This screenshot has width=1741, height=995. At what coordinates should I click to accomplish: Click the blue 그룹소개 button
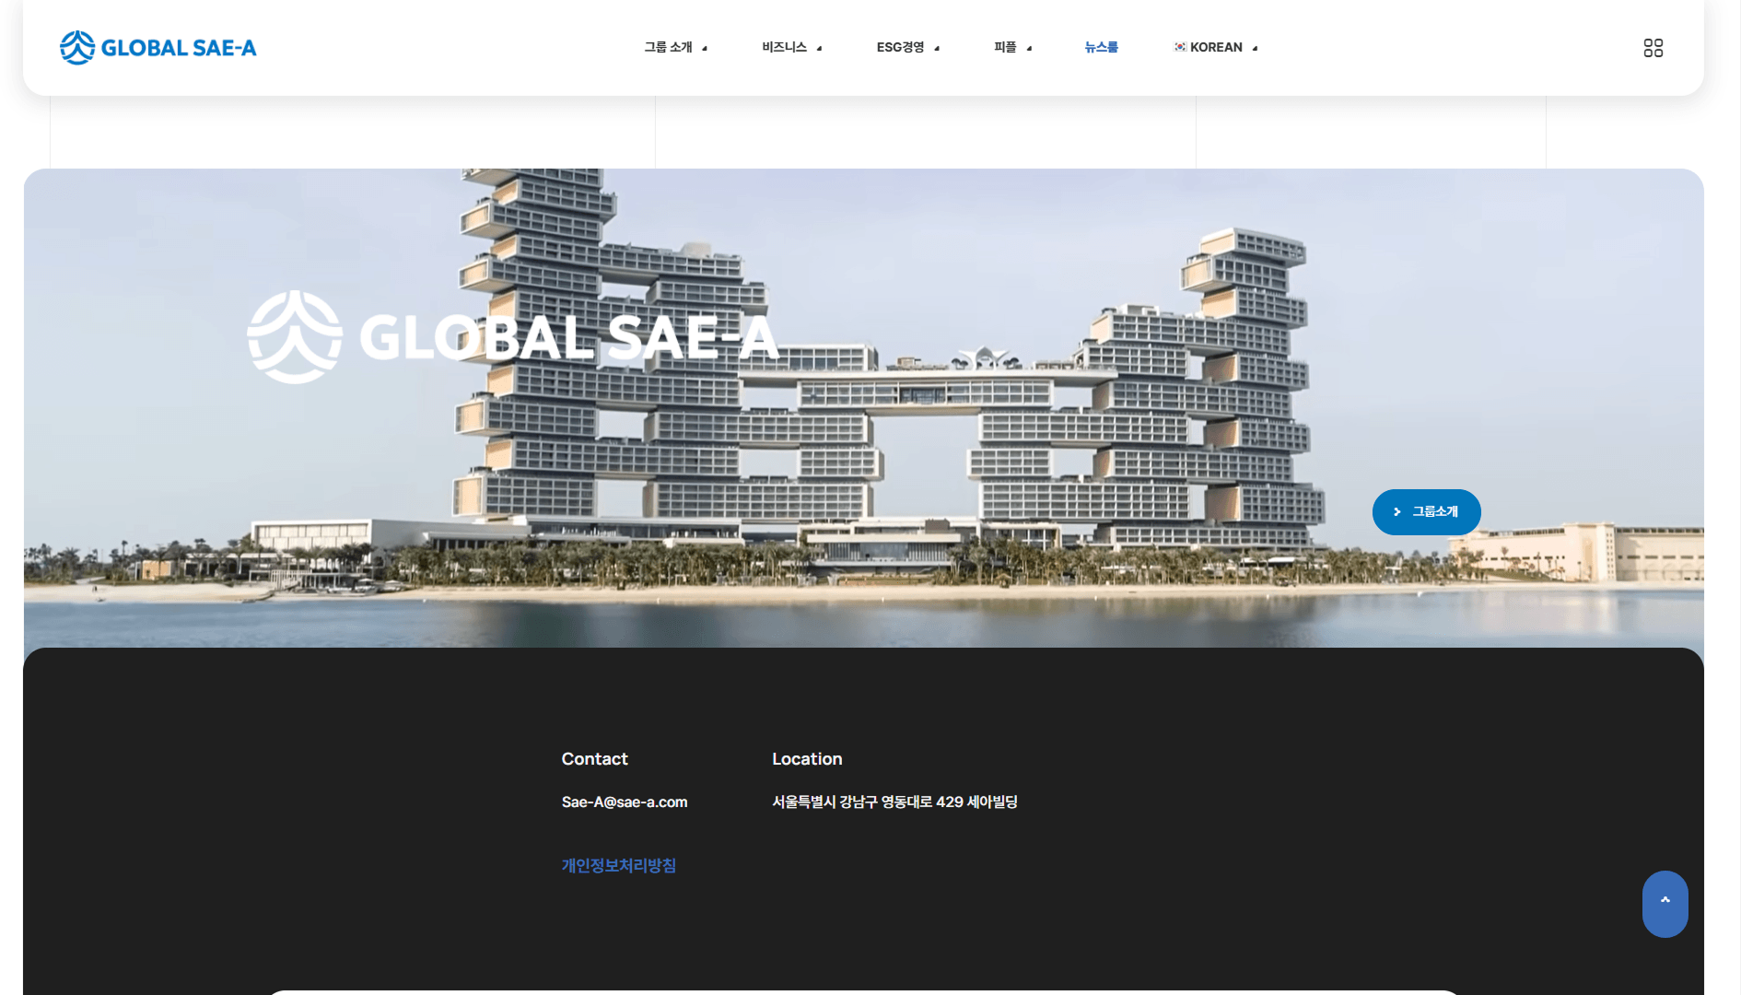[1426, 511]
